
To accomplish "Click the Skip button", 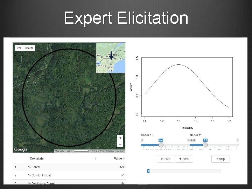I will [220, 159].
